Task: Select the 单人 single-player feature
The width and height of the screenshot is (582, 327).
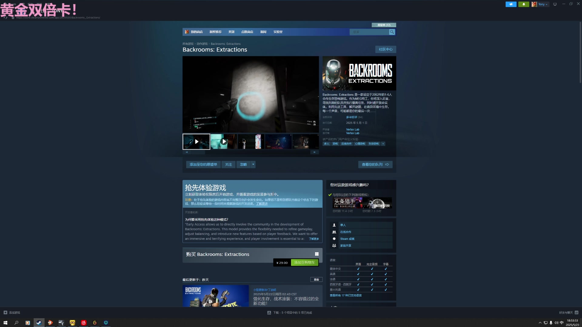Action: (361, 225)
